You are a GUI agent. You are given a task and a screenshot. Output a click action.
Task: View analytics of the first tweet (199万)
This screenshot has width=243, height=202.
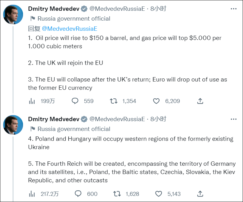point(31,101)
